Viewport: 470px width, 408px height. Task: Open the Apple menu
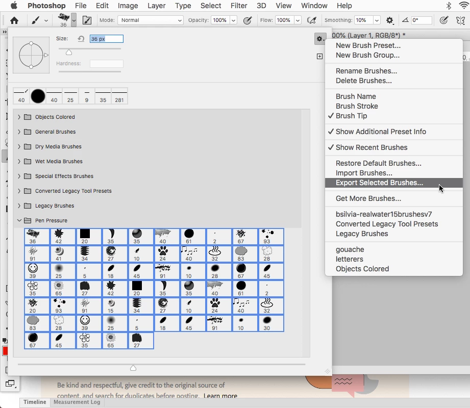14,6
